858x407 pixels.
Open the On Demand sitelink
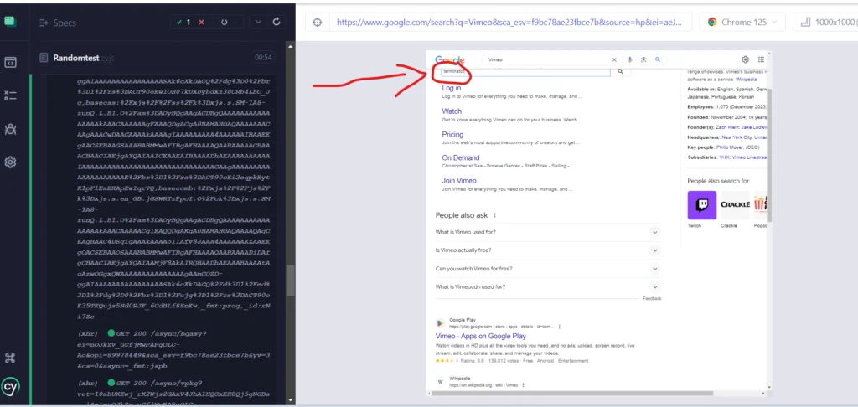(x=461, y=157)
